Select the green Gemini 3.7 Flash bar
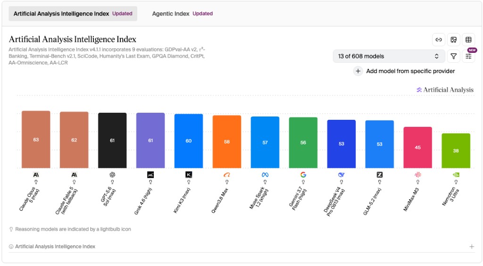 [303, 143]
